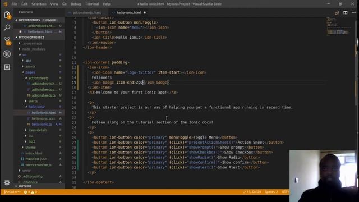
Task: Switch to the hello-ionic.html editor tab
Action: [x=128, y=12]
